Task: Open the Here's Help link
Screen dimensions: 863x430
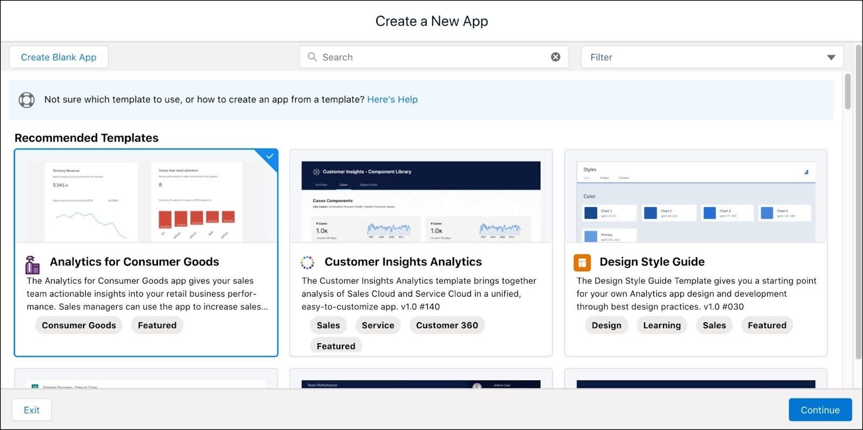Action: tap(392, 99)
